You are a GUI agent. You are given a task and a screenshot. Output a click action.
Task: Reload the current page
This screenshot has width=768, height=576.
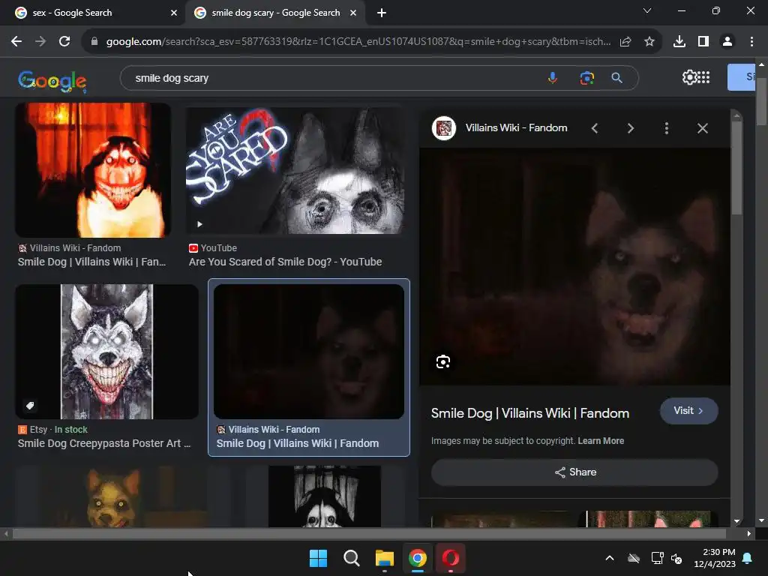click(x=64, y=42)
